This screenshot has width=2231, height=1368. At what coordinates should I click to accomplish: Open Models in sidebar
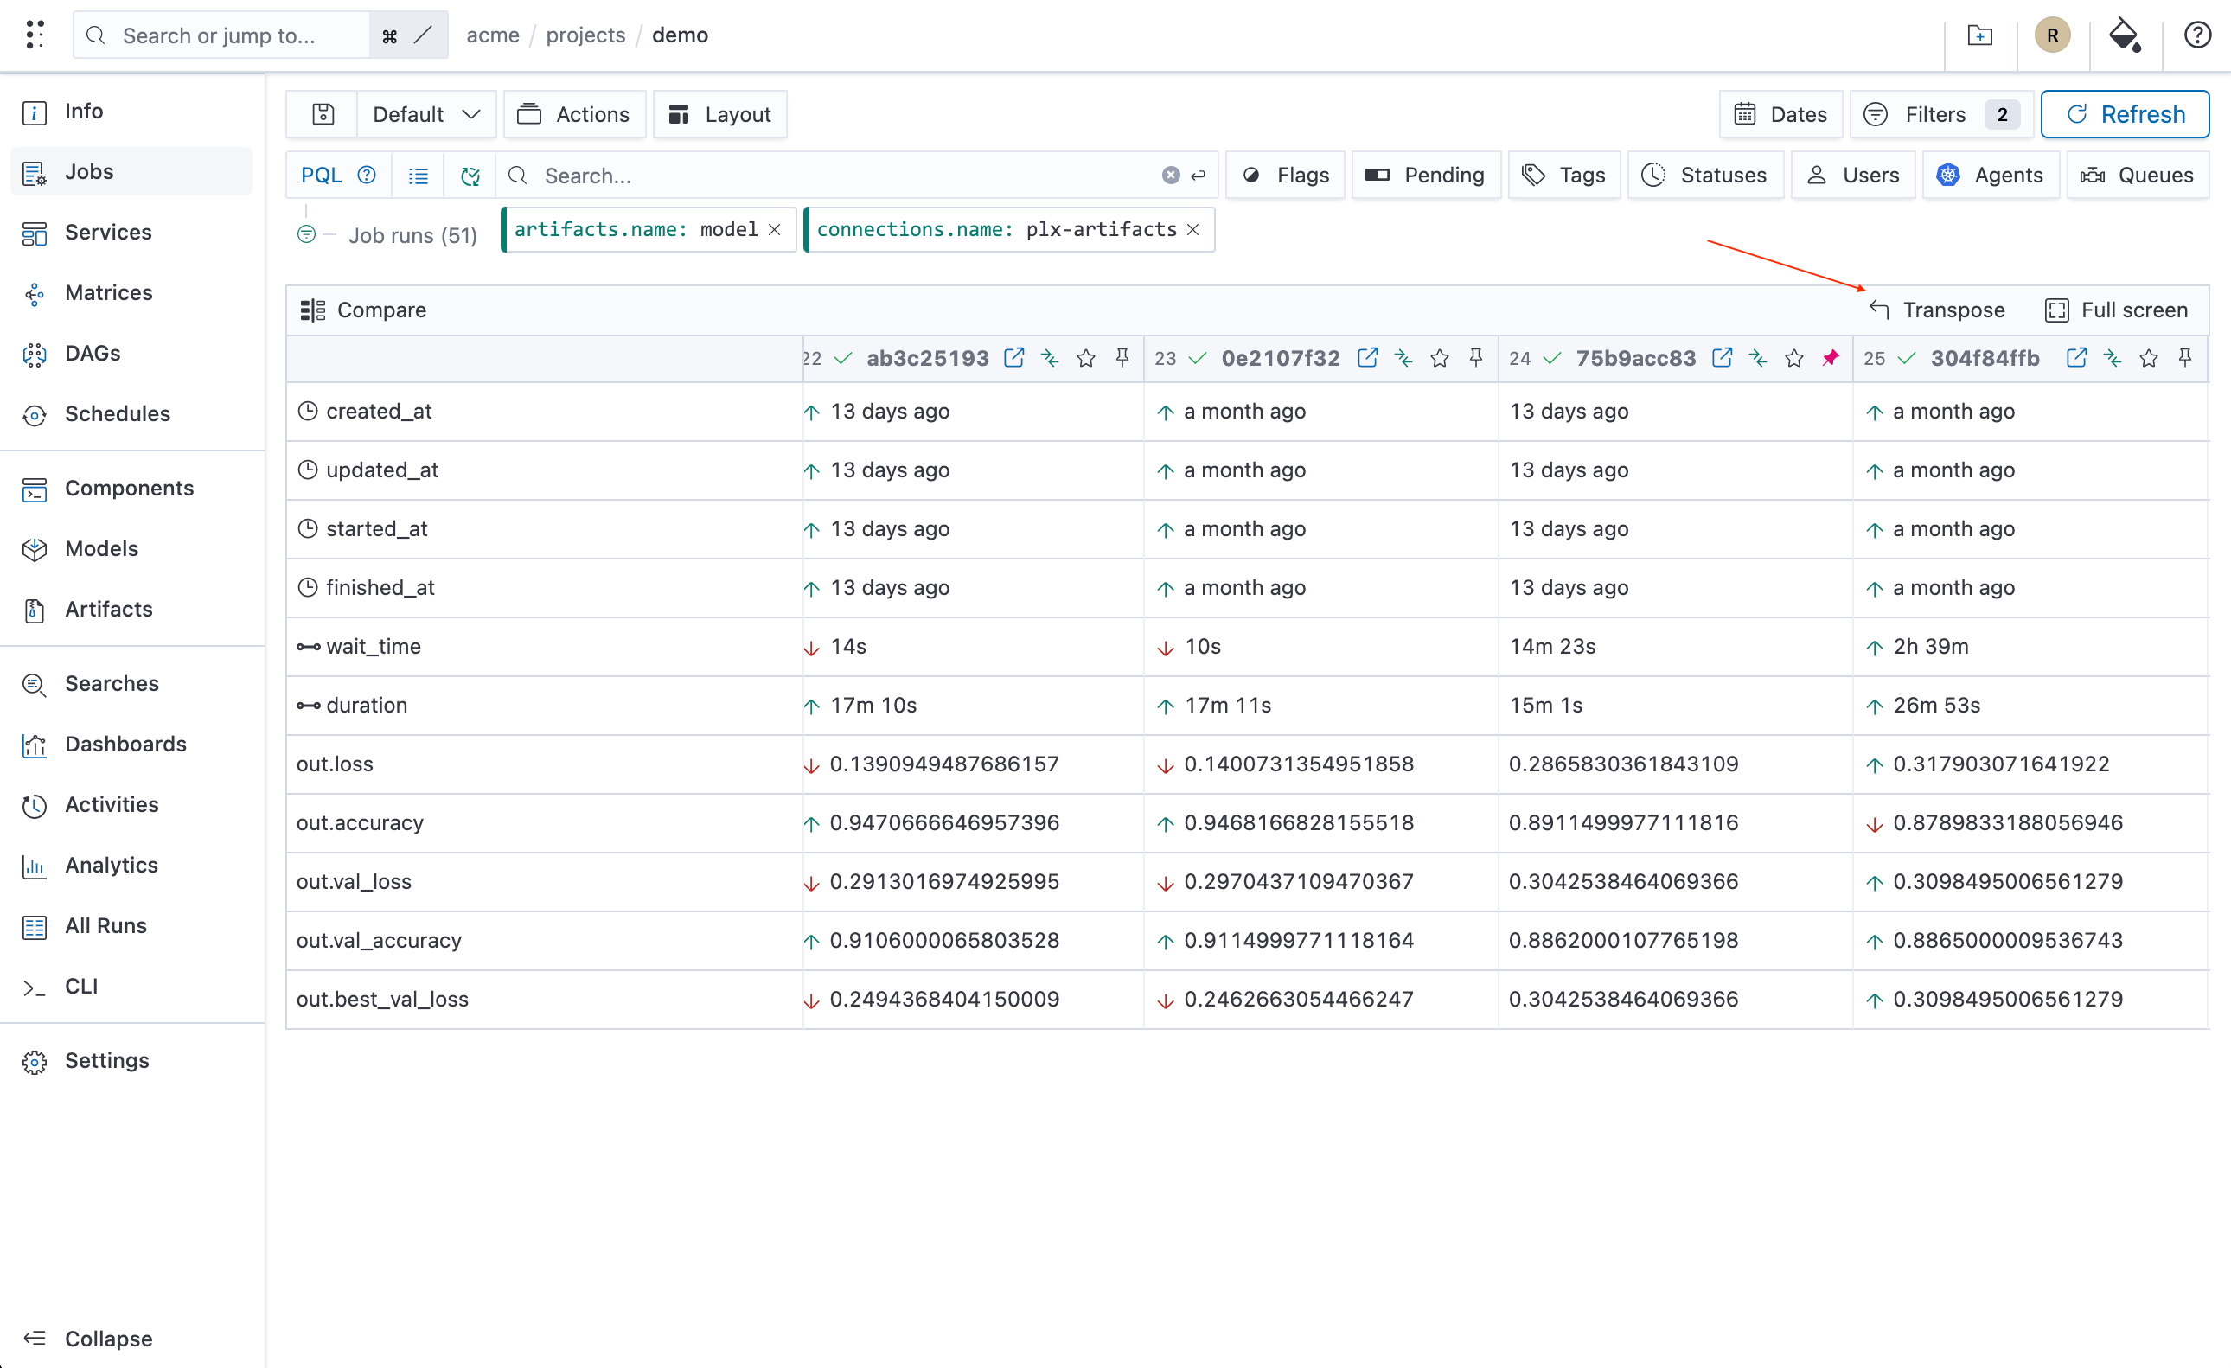pos(131,548)
